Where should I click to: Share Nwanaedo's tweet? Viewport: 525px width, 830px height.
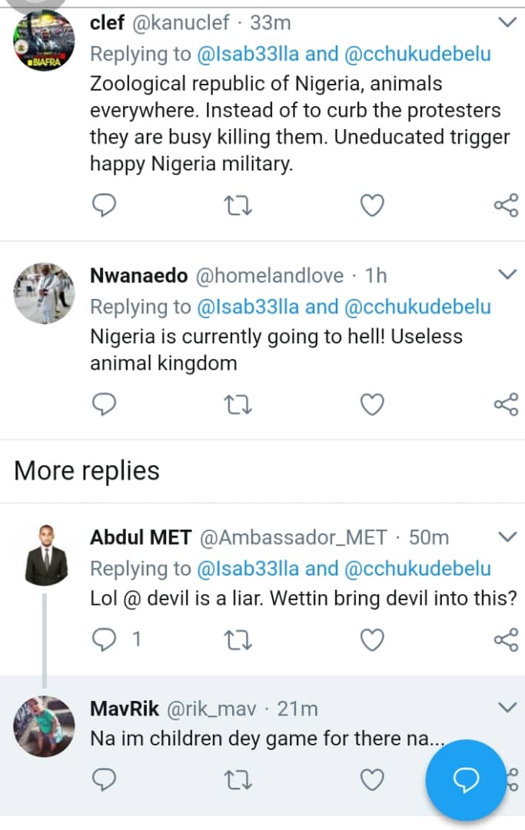point(506,404)
